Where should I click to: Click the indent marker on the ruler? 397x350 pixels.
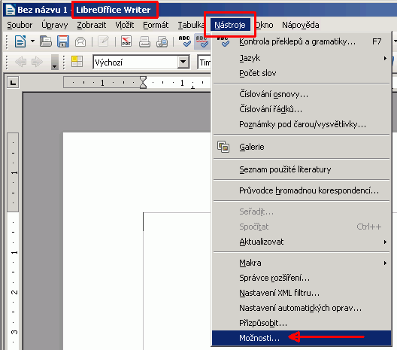pos(144,83)
